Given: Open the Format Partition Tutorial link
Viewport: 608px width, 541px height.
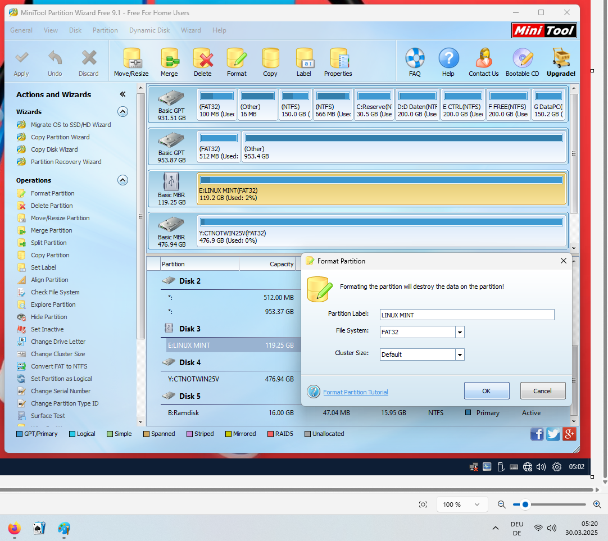Looking at the screenshot, I should [x=356, y=392].
